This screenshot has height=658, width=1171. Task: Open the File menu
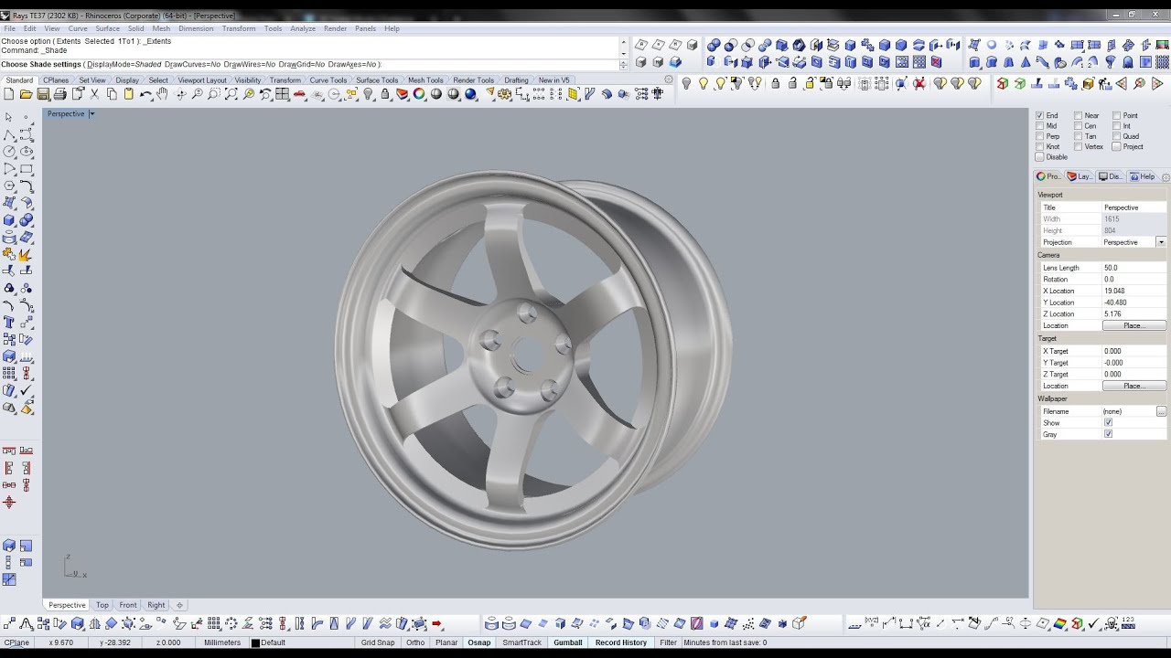[9, 28]
